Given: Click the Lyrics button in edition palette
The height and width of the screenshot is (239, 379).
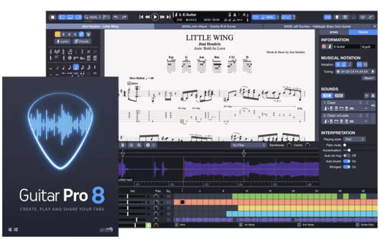Looking at the screenshot, I should (x=63, y=41).
